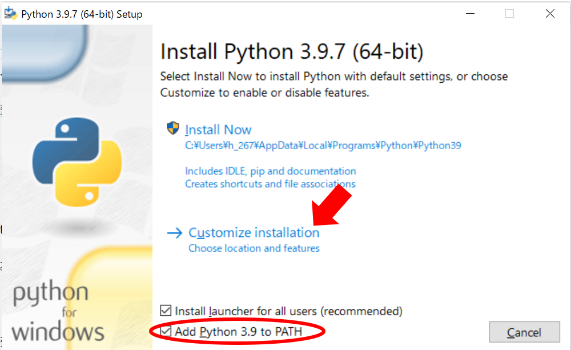Uncheck Install launcher for all users
The width and height of the screenshot is (571, 350).
tap(166, 311)
